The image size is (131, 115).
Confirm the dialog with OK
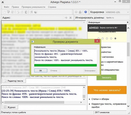[41, 71]
